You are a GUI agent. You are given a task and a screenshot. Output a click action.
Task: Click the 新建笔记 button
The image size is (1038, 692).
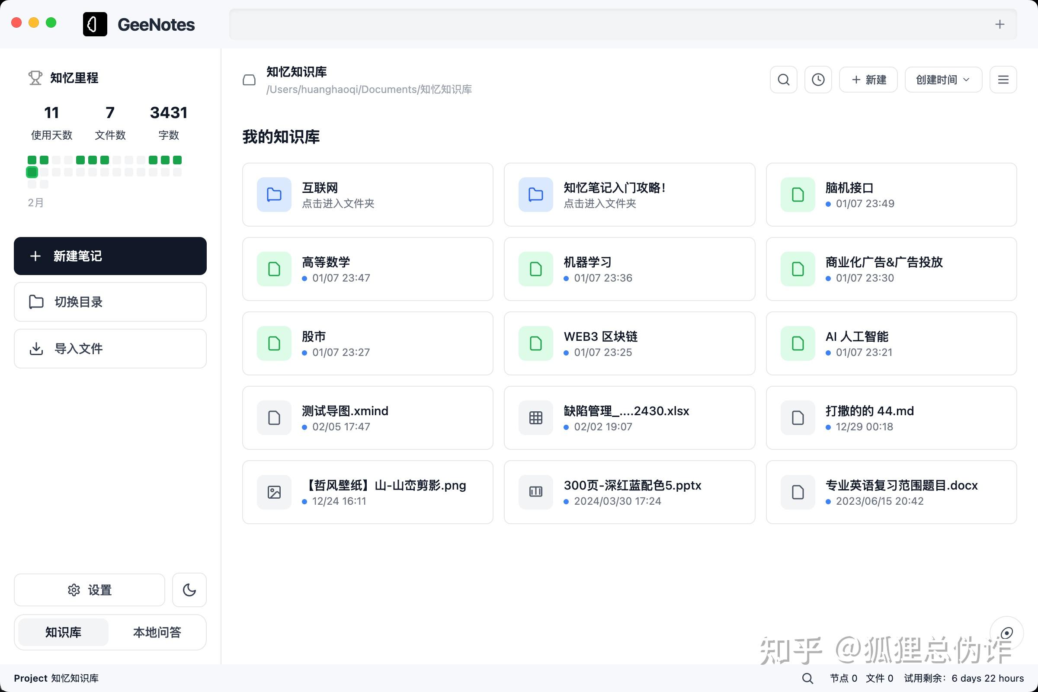tap(110, 256)
